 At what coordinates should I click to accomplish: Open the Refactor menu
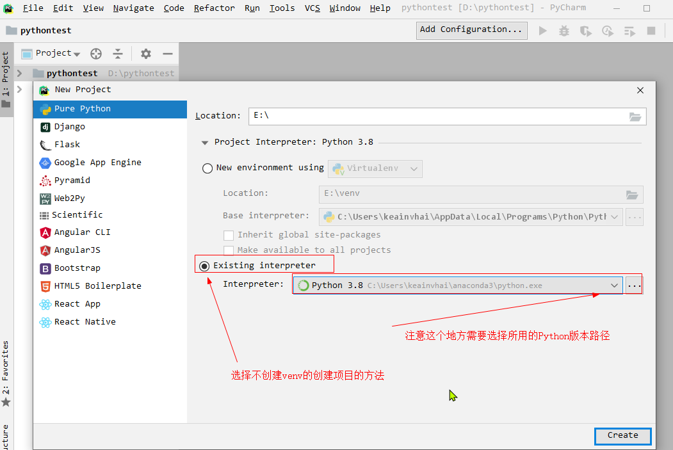[214, 8]
